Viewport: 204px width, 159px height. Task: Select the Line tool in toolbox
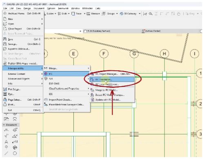(x=6, y=153)
